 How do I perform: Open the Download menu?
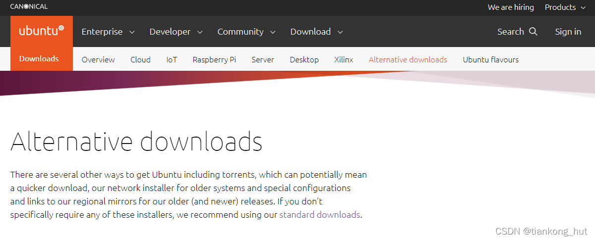pyautogui.click(x=317, y=32)
